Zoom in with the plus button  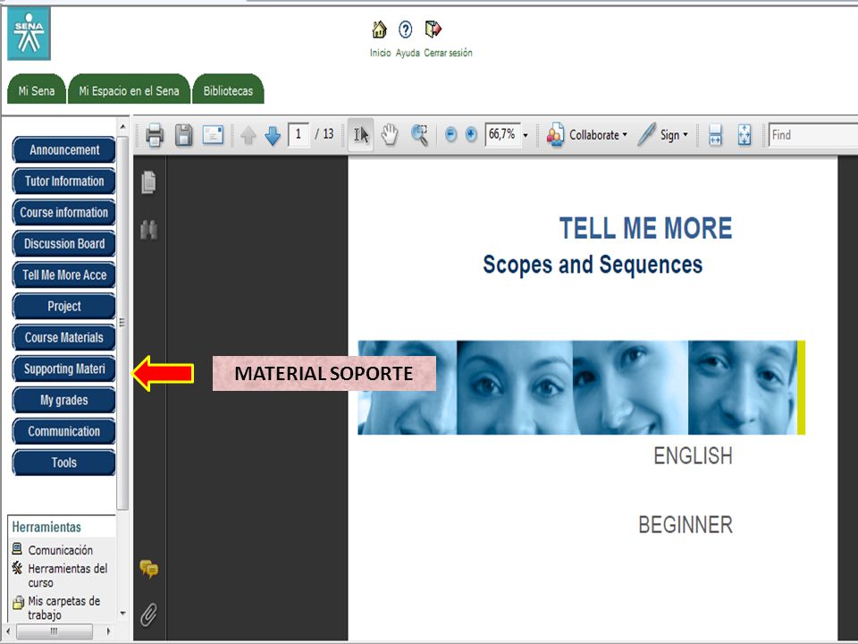click(471, 135)
